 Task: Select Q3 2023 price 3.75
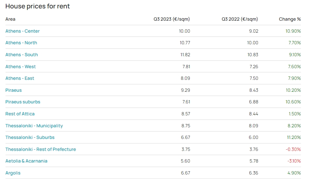pyautogui.click(x=186, y=149)
